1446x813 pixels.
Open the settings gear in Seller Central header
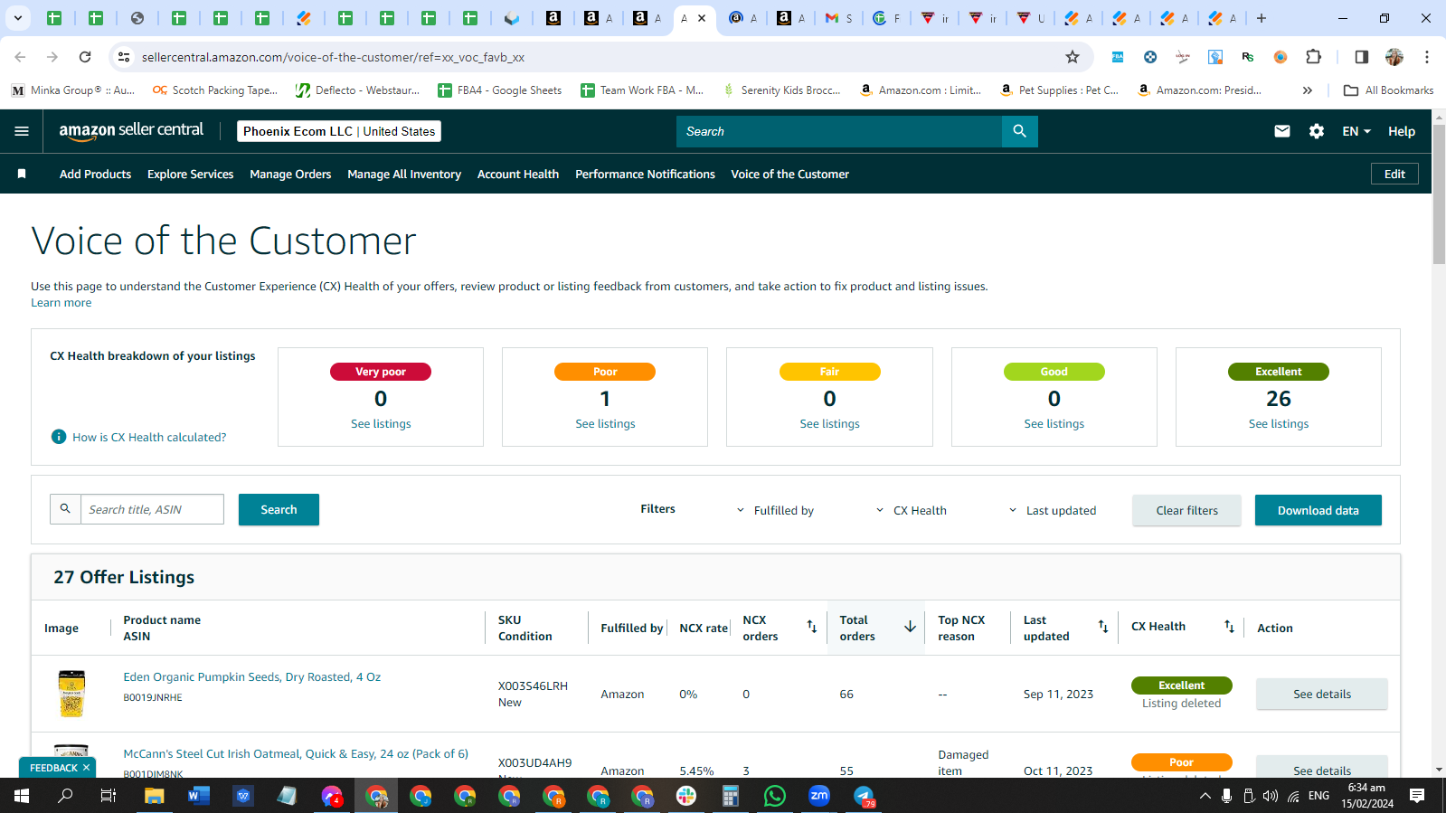coord(1317,131)
